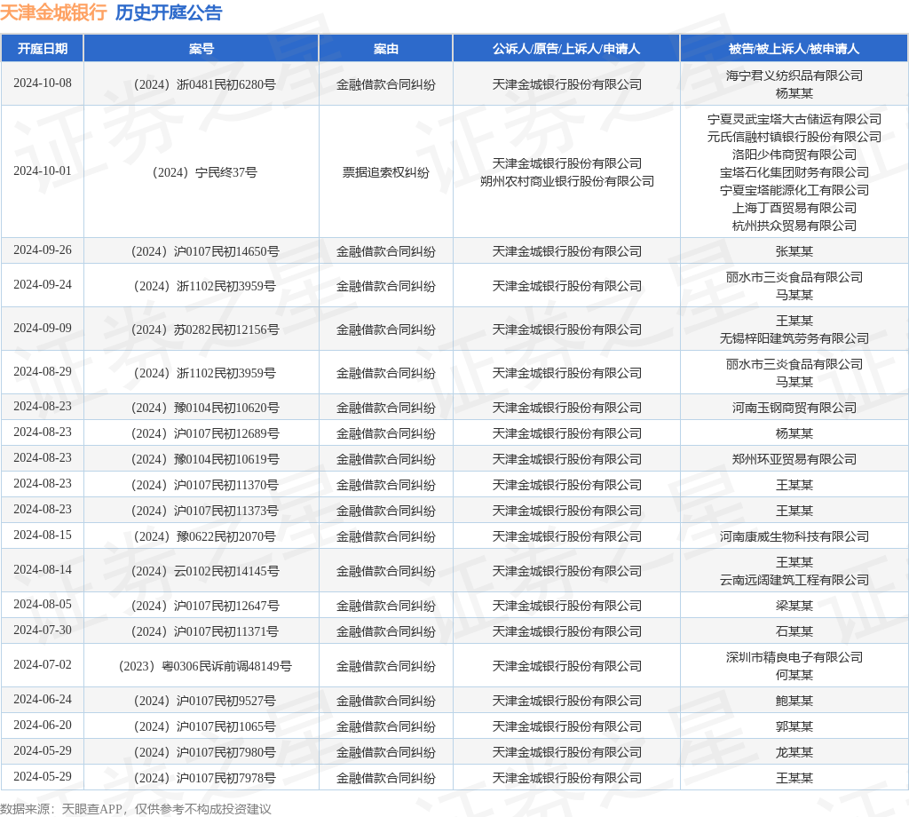Click defendant 上海丁酉贸易有限公司
Screen dimensions: 909x817
point(794,208)
